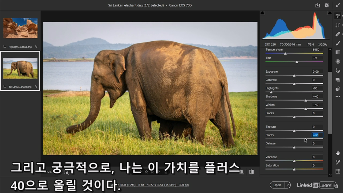
Task: Select the Radial Filter tool
Action: coord(338,61)
